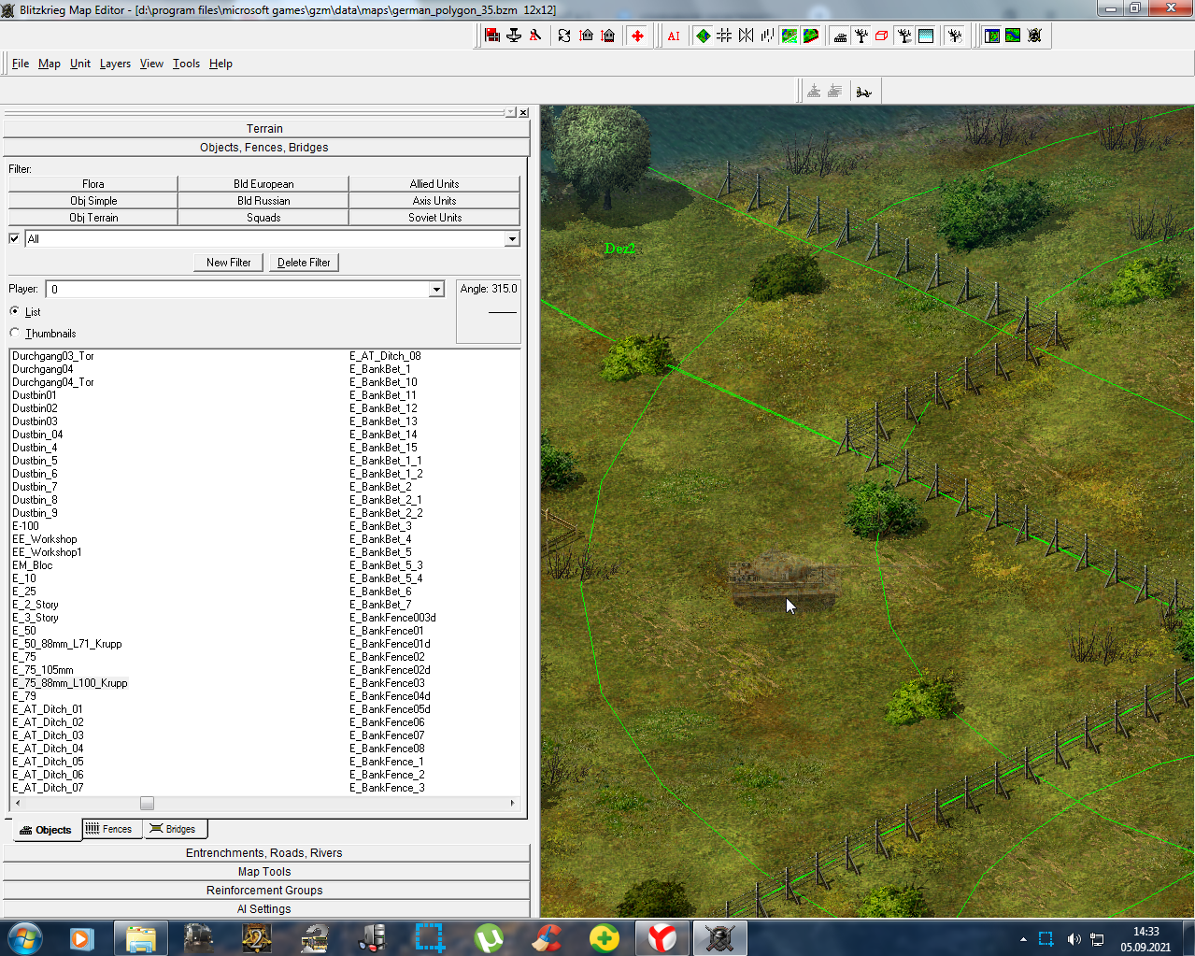Screen dimensions: 1195x956
Task: Open the Map menu
Action: pyautogui.click(x=50, y=64)
